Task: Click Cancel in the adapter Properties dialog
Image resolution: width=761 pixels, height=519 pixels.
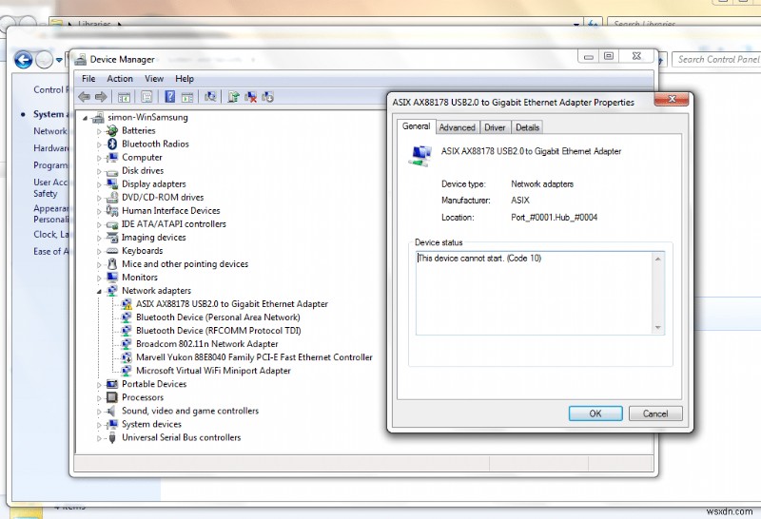Action: (655, 413)
